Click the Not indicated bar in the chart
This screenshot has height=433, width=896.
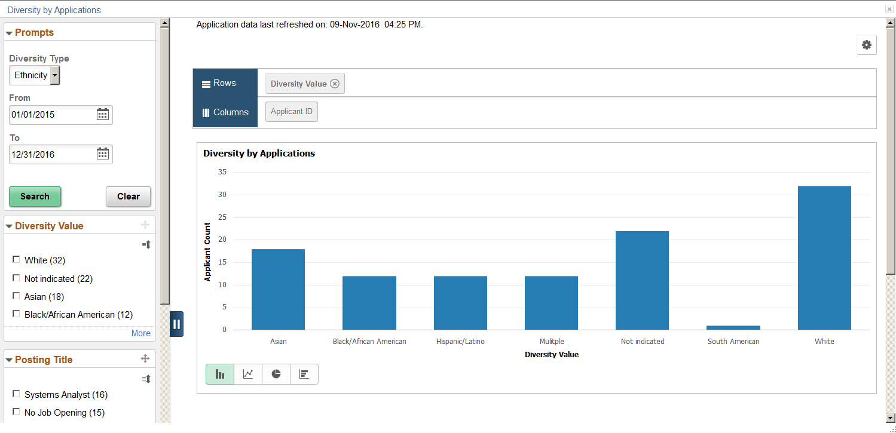pos(642,281)
